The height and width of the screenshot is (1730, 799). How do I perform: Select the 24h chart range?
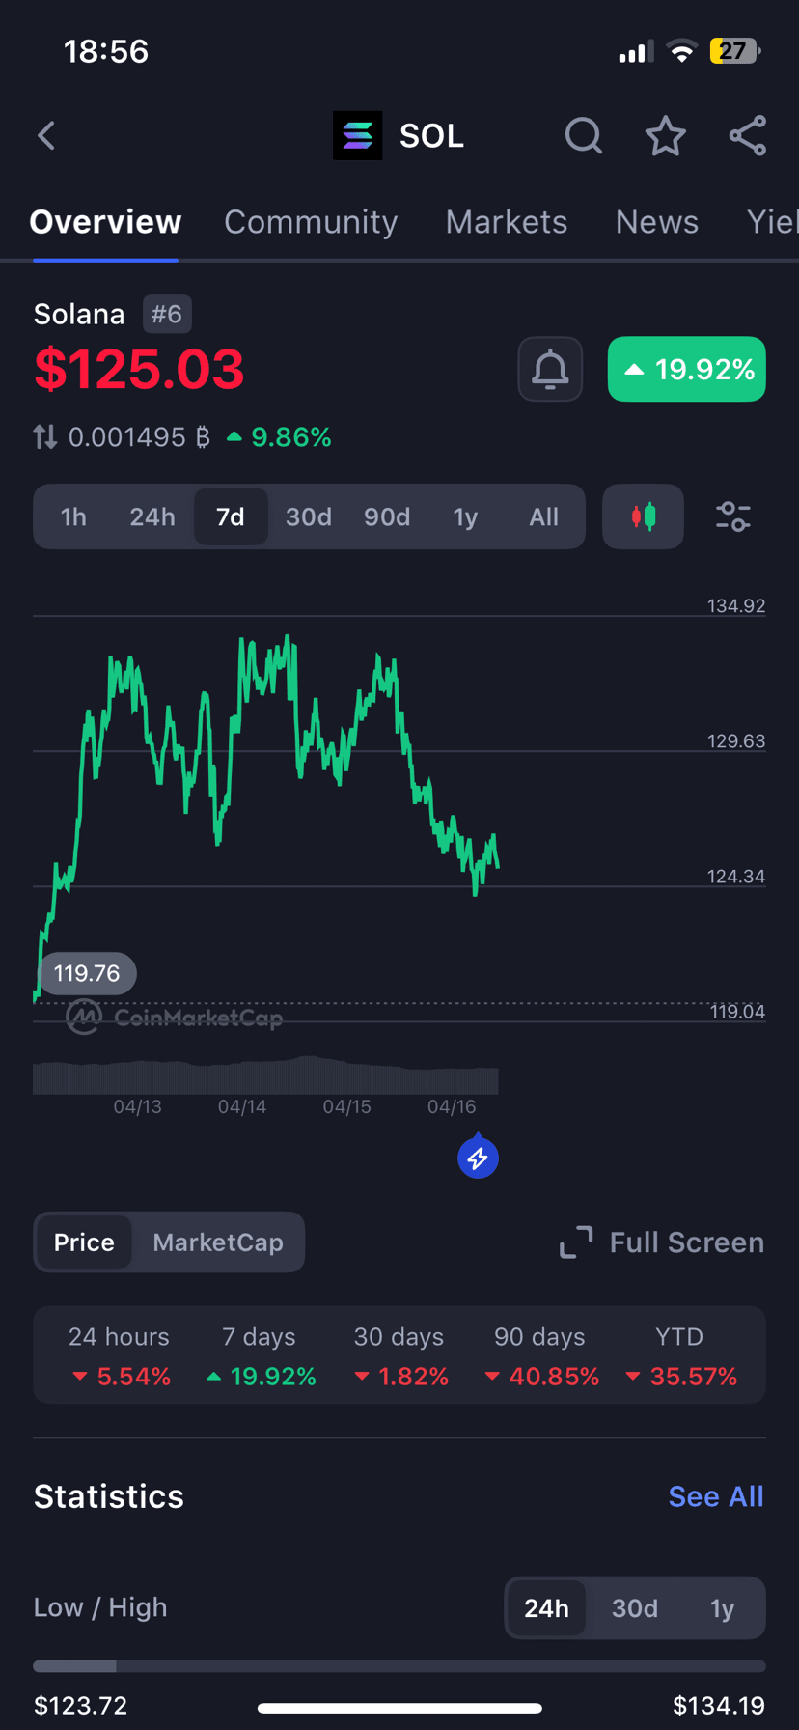(152, 517)
